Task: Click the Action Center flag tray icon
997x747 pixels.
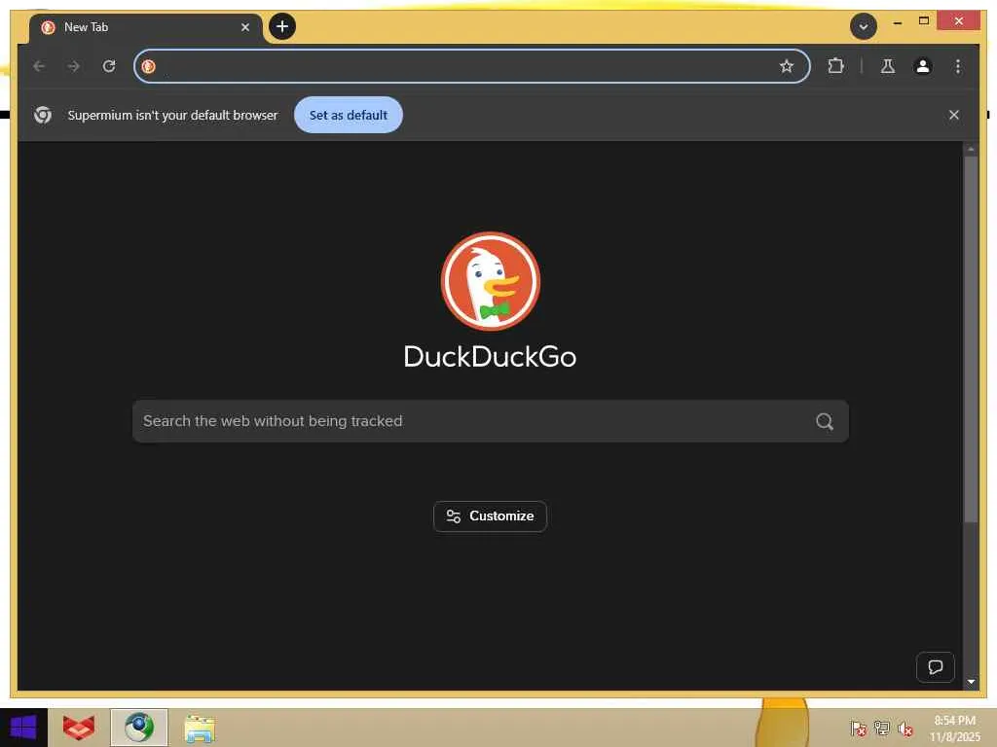Action: coord(858,728)
